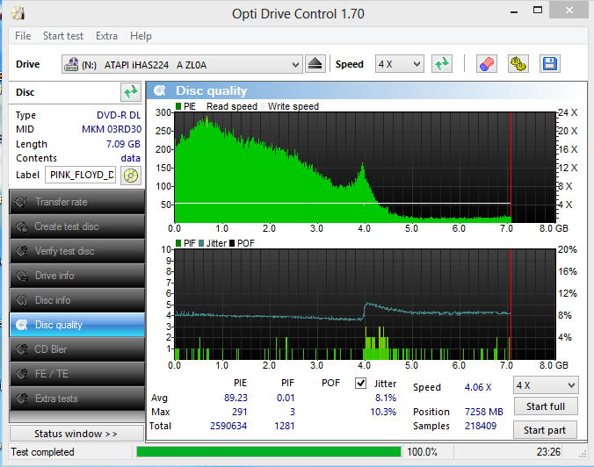Click the red end marker in PIF graph

[511, 305]
